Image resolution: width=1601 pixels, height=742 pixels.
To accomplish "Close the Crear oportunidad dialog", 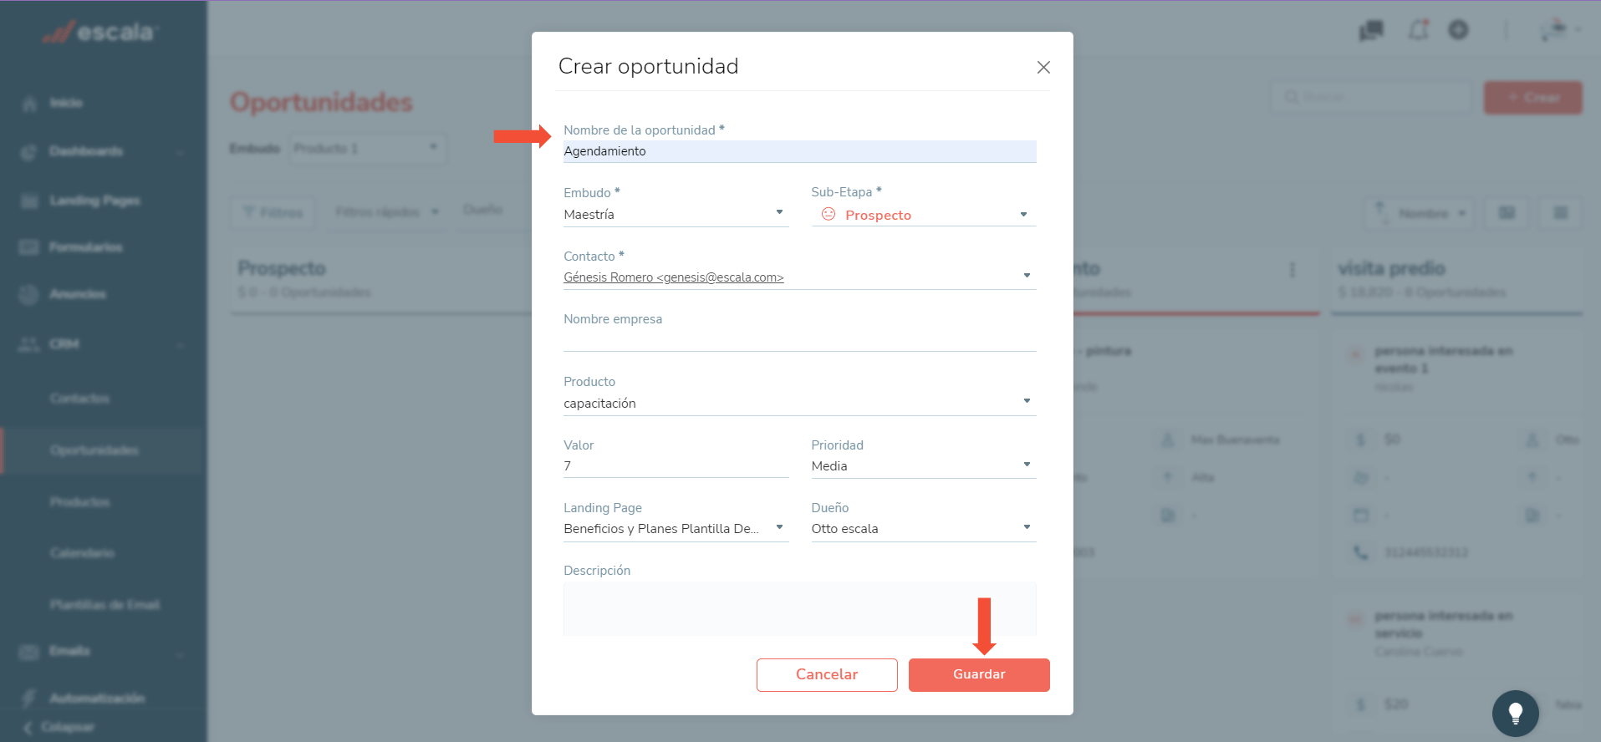I will 1043,67.
